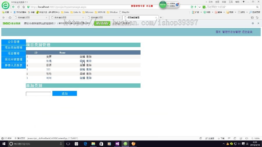
Task: Expand the 收藏 favorites dropdown arrow
Action: 11,12
